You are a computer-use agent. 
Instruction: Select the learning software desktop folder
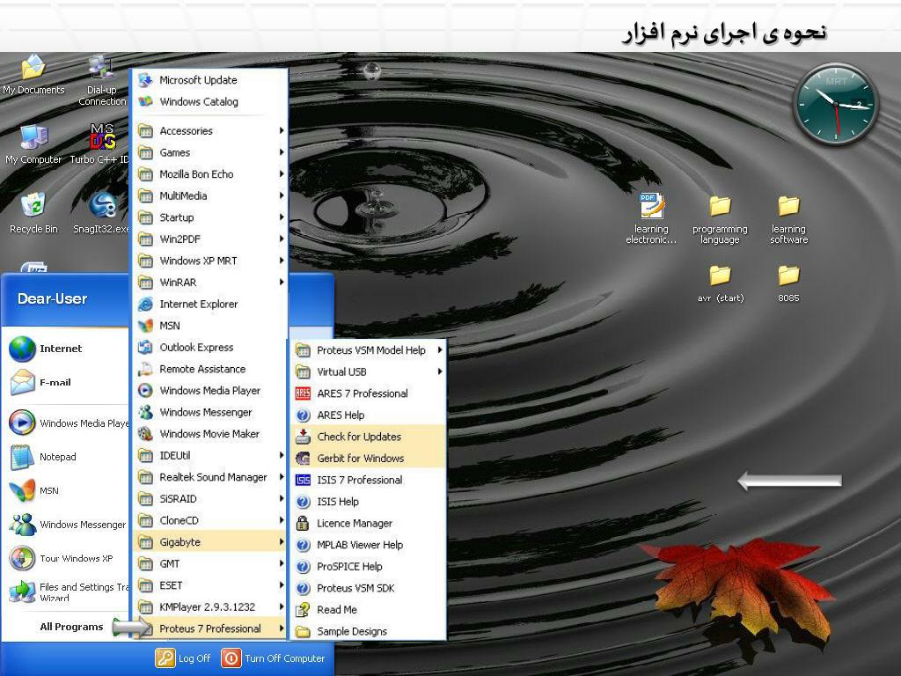pyautogui.click(x=788, y=219)
